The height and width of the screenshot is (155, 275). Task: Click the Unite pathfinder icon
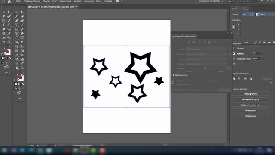point(234,79)
